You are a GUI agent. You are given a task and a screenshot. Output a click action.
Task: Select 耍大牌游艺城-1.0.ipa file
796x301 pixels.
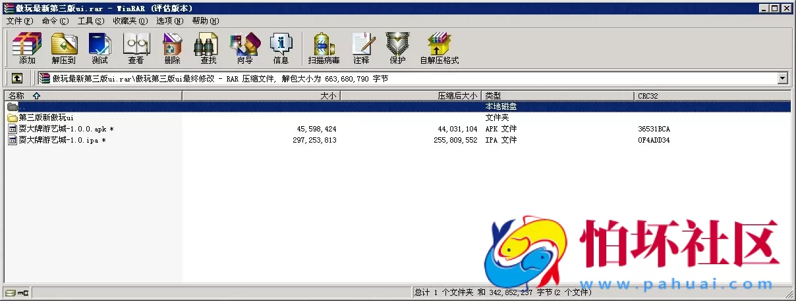(62, 140)
